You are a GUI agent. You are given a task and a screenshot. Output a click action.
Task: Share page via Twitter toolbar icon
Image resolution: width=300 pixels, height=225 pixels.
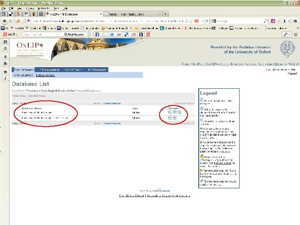(x=112, y=35)
